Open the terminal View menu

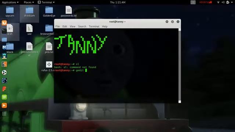coord(72,26)
